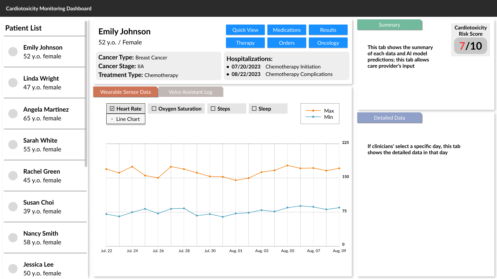Uncheck the Heart Rate checkbox

[112, 109]
